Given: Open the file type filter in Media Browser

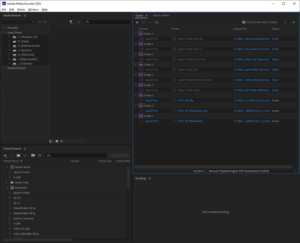Looking at the screenshot, I should (x=71, y=22).
